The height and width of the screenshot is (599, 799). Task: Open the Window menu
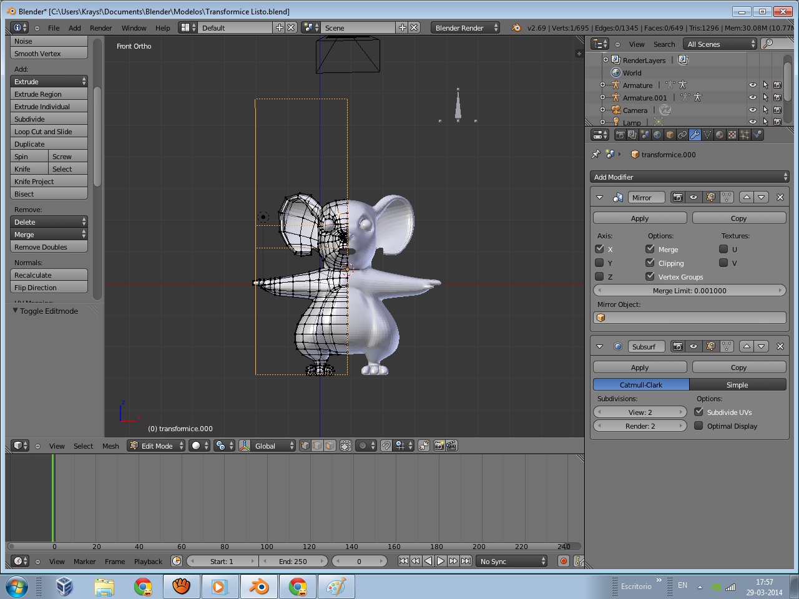134,28
